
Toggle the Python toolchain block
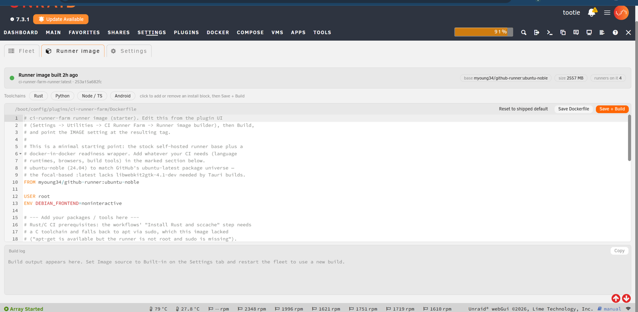63,96
